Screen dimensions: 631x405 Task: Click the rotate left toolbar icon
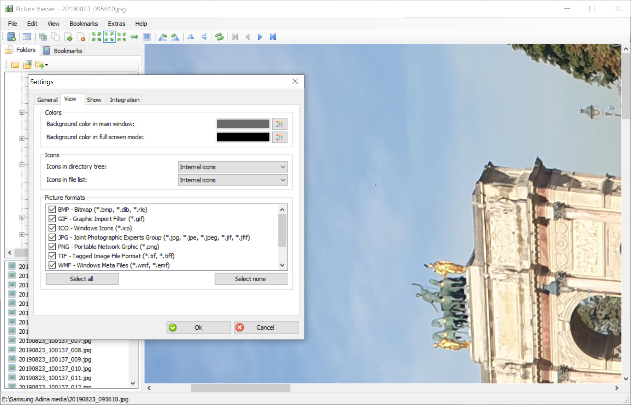[x=163, y=37]
